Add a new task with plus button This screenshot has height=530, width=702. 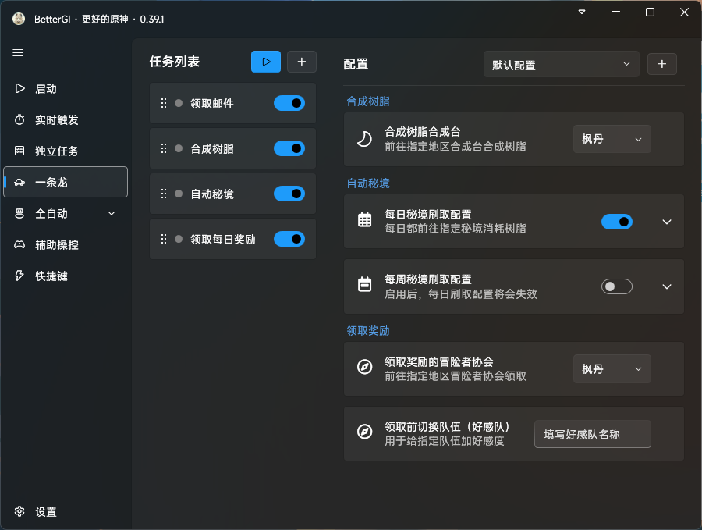(x=302, y=62)
